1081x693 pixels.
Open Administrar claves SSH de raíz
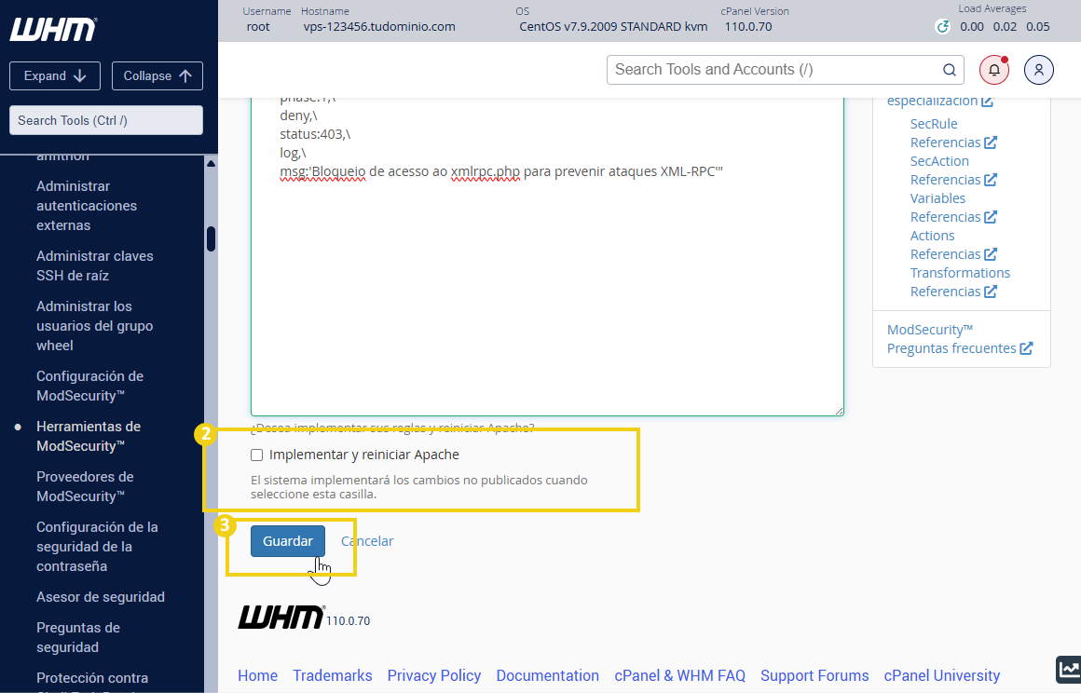click(95, 265)
